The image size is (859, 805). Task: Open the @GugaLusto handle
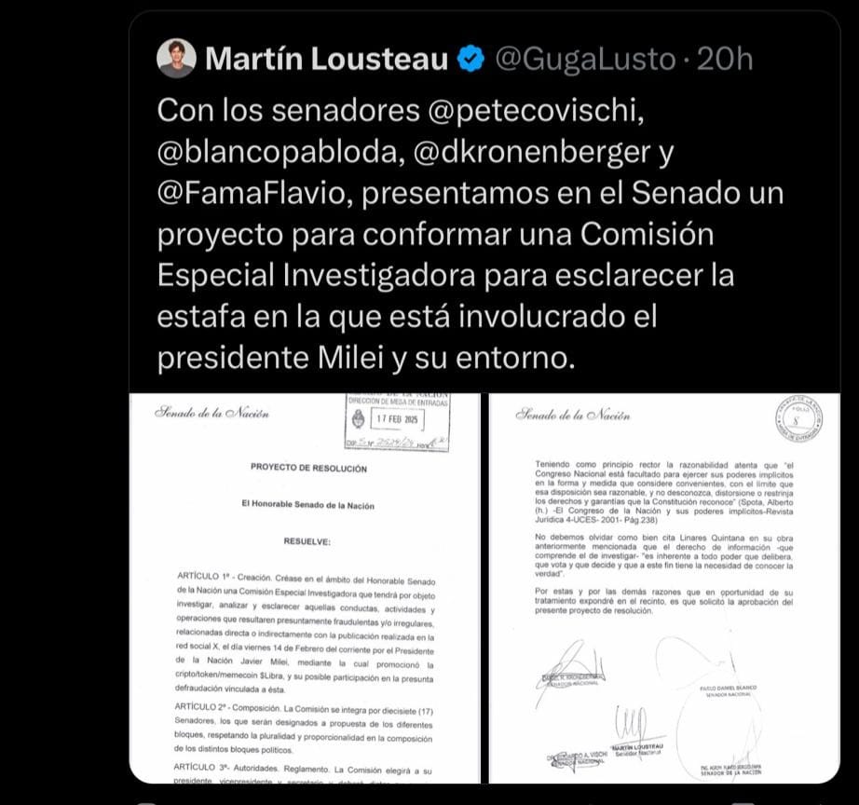click(585, 60)
